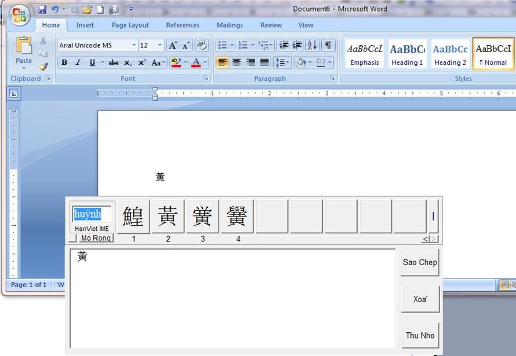Viewport: 516px width, 356px height.
Task: Open the Paste options dropdown arrow
Action: point(24,68)
